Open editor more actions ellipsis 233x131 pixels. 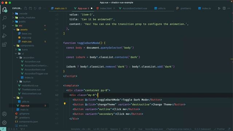click(229, 8)
